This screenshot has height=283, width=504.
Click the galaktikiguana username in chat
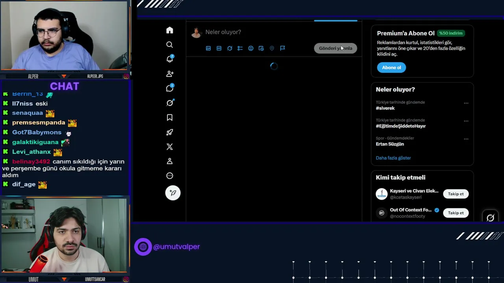(35, 142)
